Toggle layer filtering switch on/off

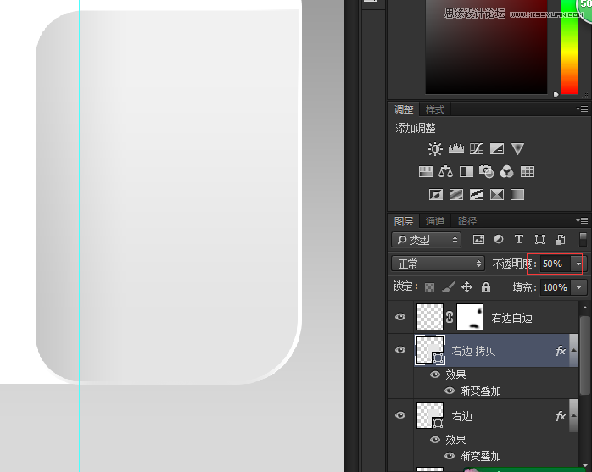[x=583, y=240]
